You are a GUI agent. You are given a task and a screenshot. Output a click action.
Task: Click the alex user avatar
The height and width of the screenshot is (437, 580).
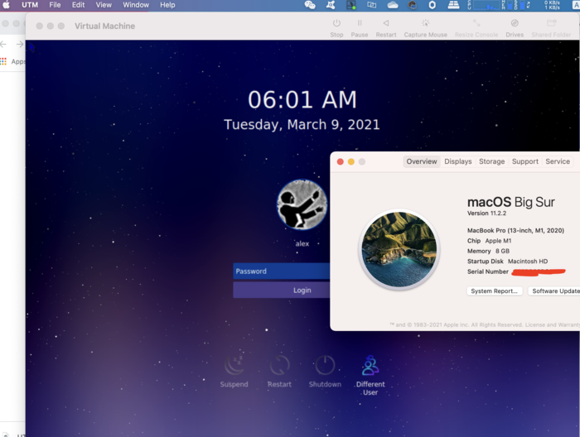click(302, 204)
